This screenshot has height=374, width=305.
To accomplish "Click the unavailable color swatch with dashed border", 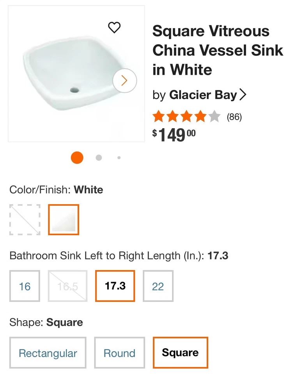I will tap(25, 219).
